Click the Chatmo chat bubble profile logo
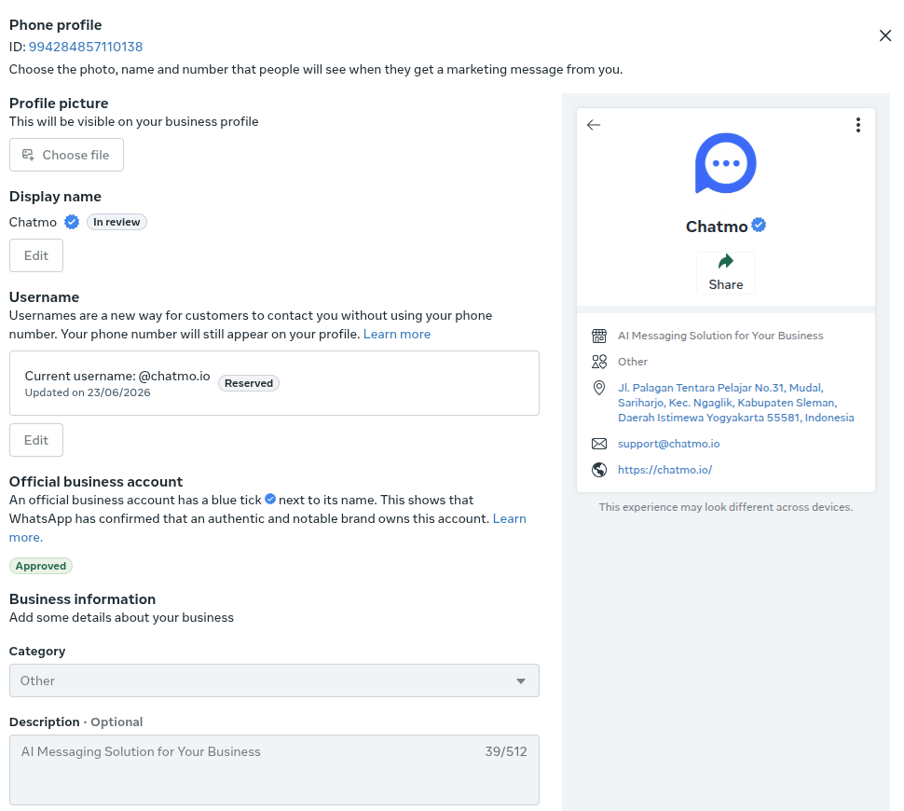 coord(725,163)
